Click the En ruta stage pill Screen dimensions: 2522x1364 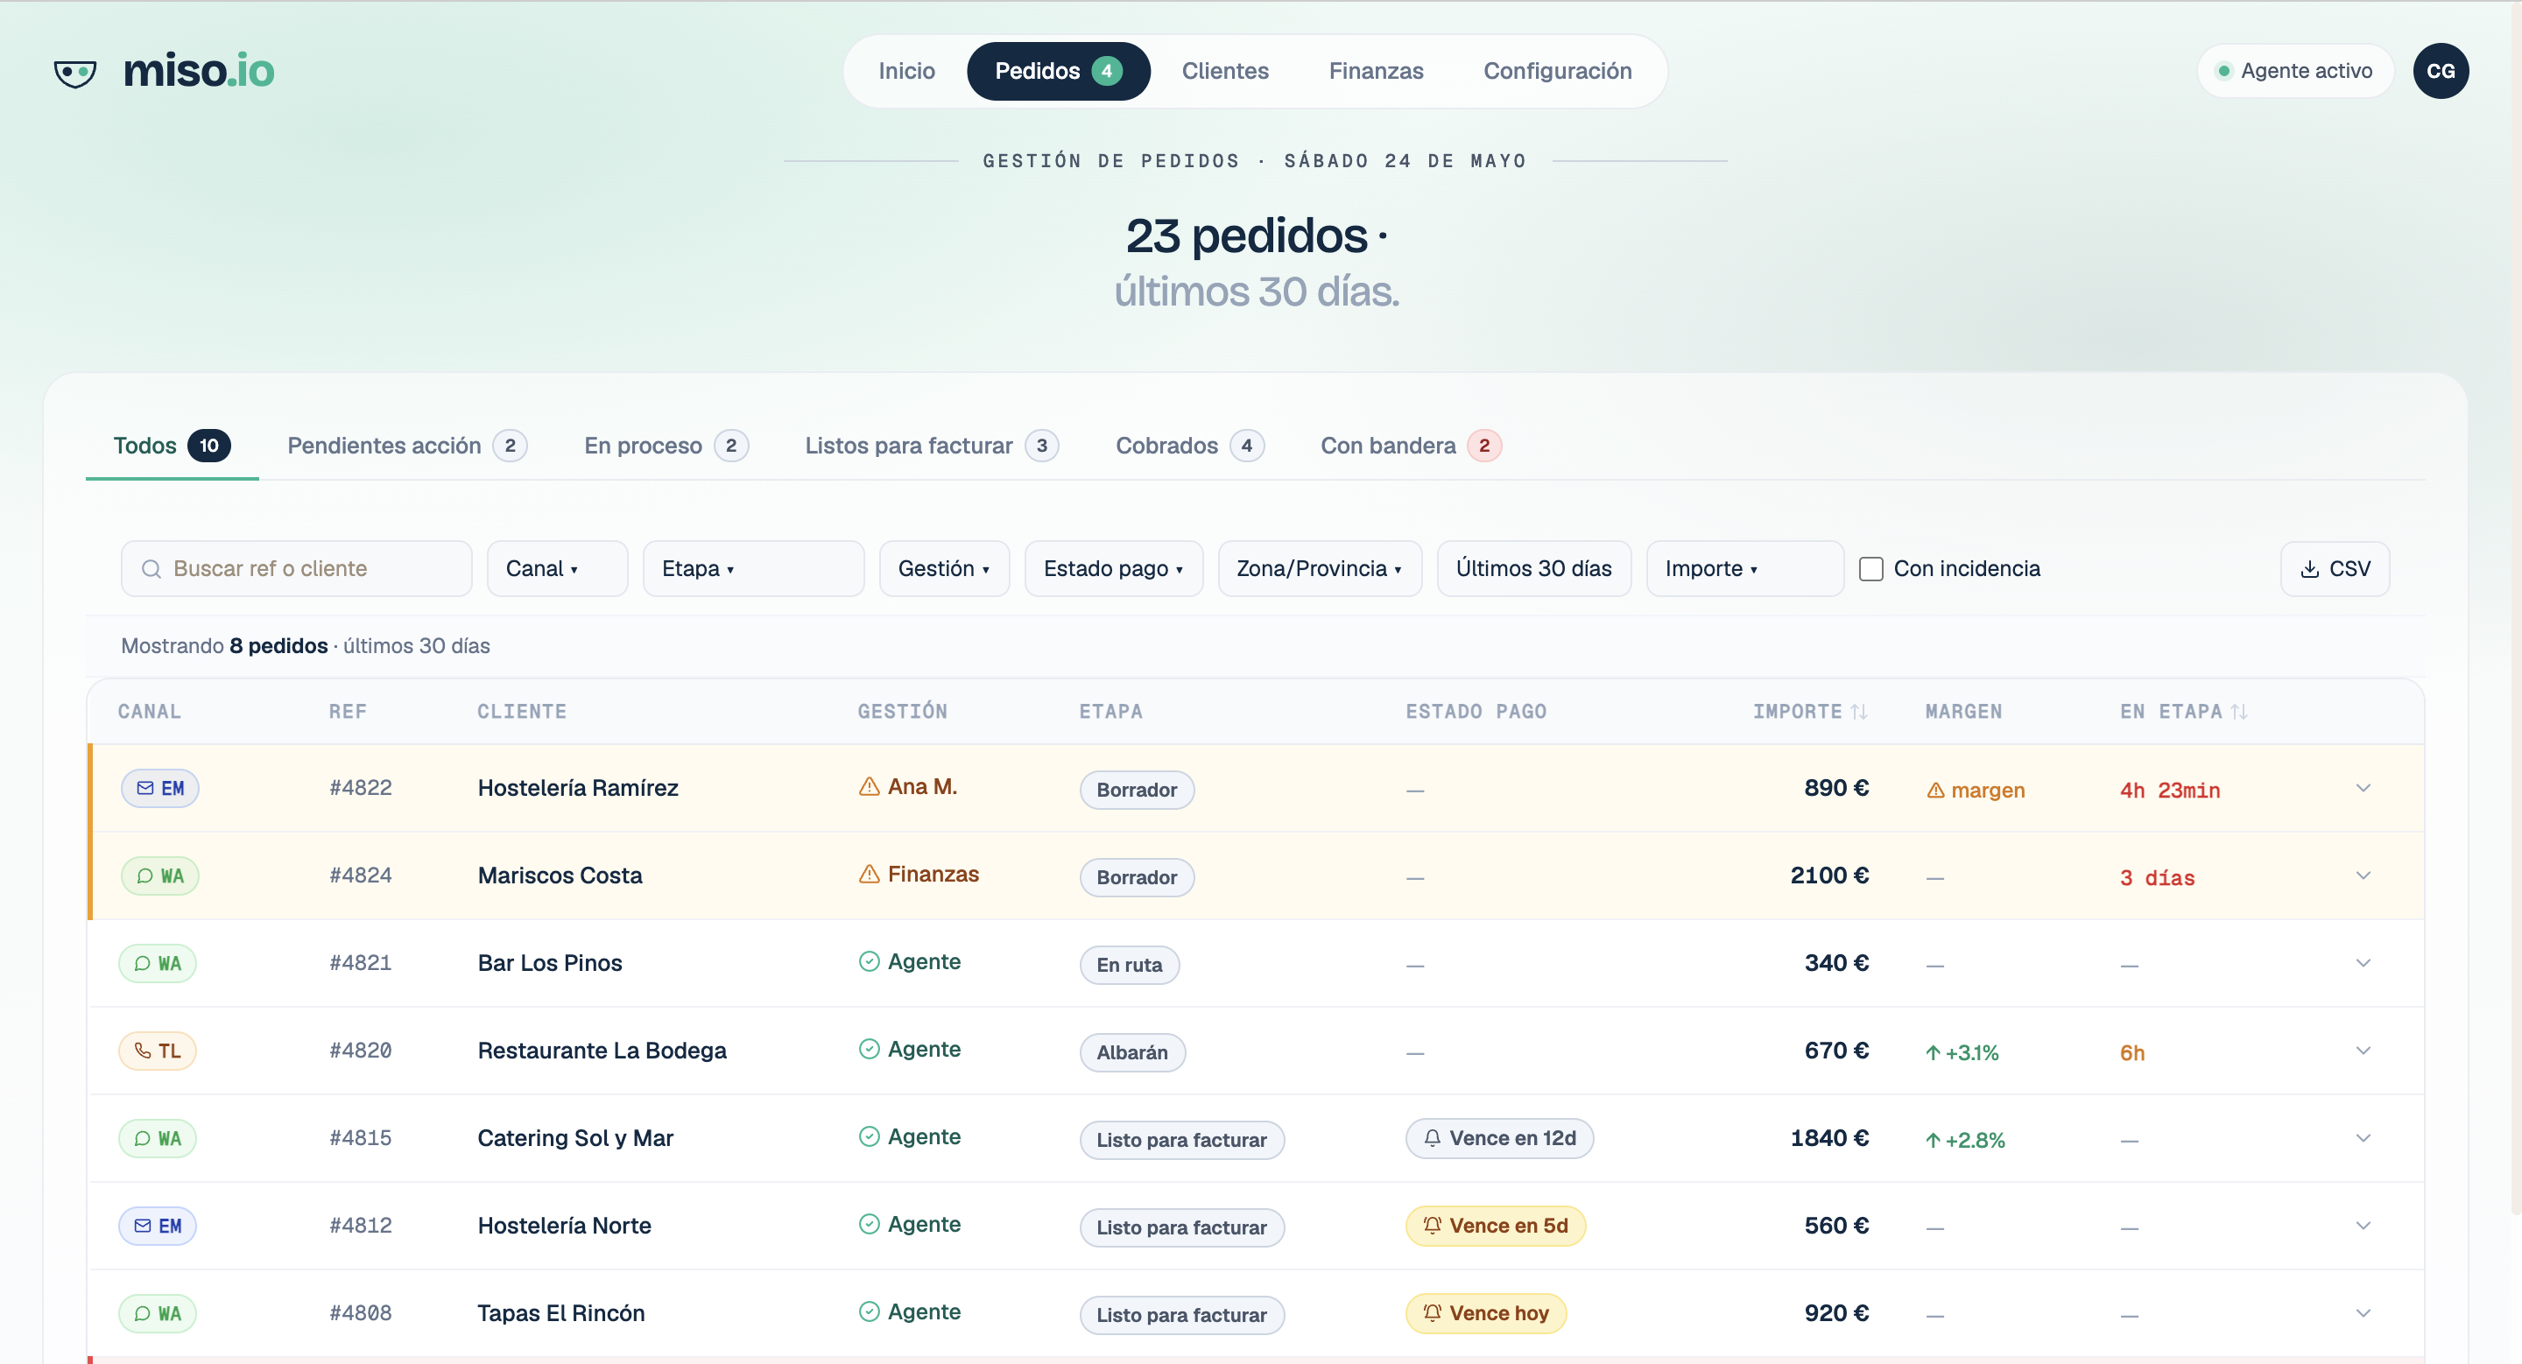[1129, 965]
